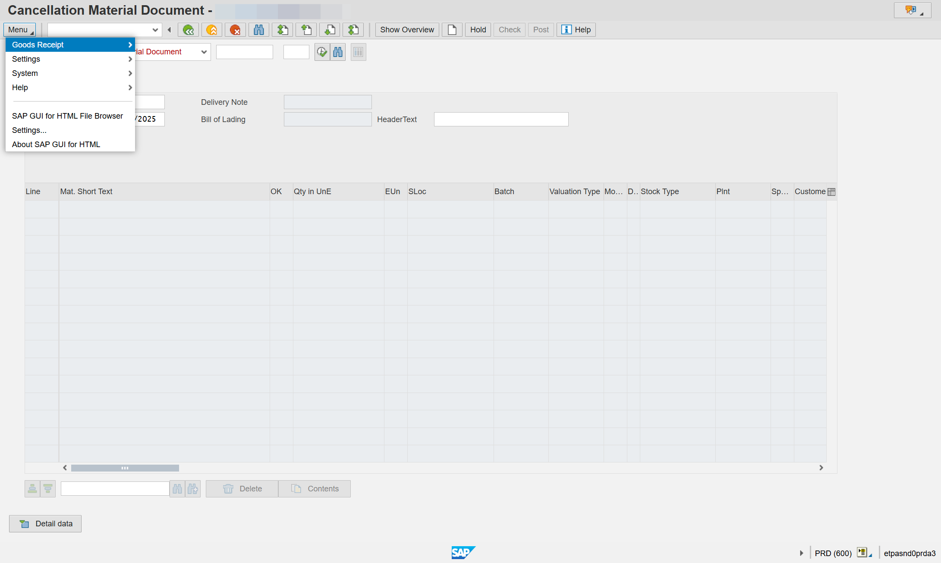Expand the Help submenu

pos(70,88)
